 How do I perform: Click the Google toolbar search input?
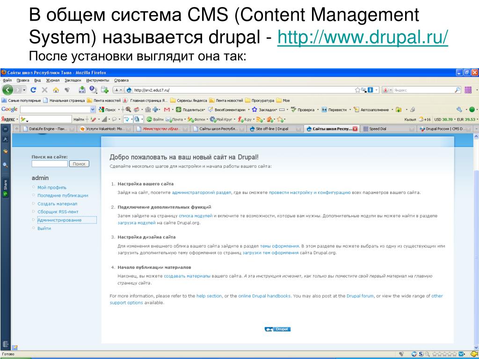point(55,109)
